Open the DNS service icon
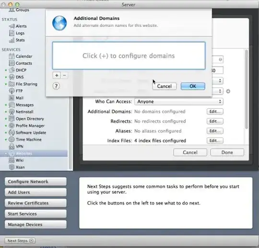This screenshot has height=248, width=259. tap(12, 77)
